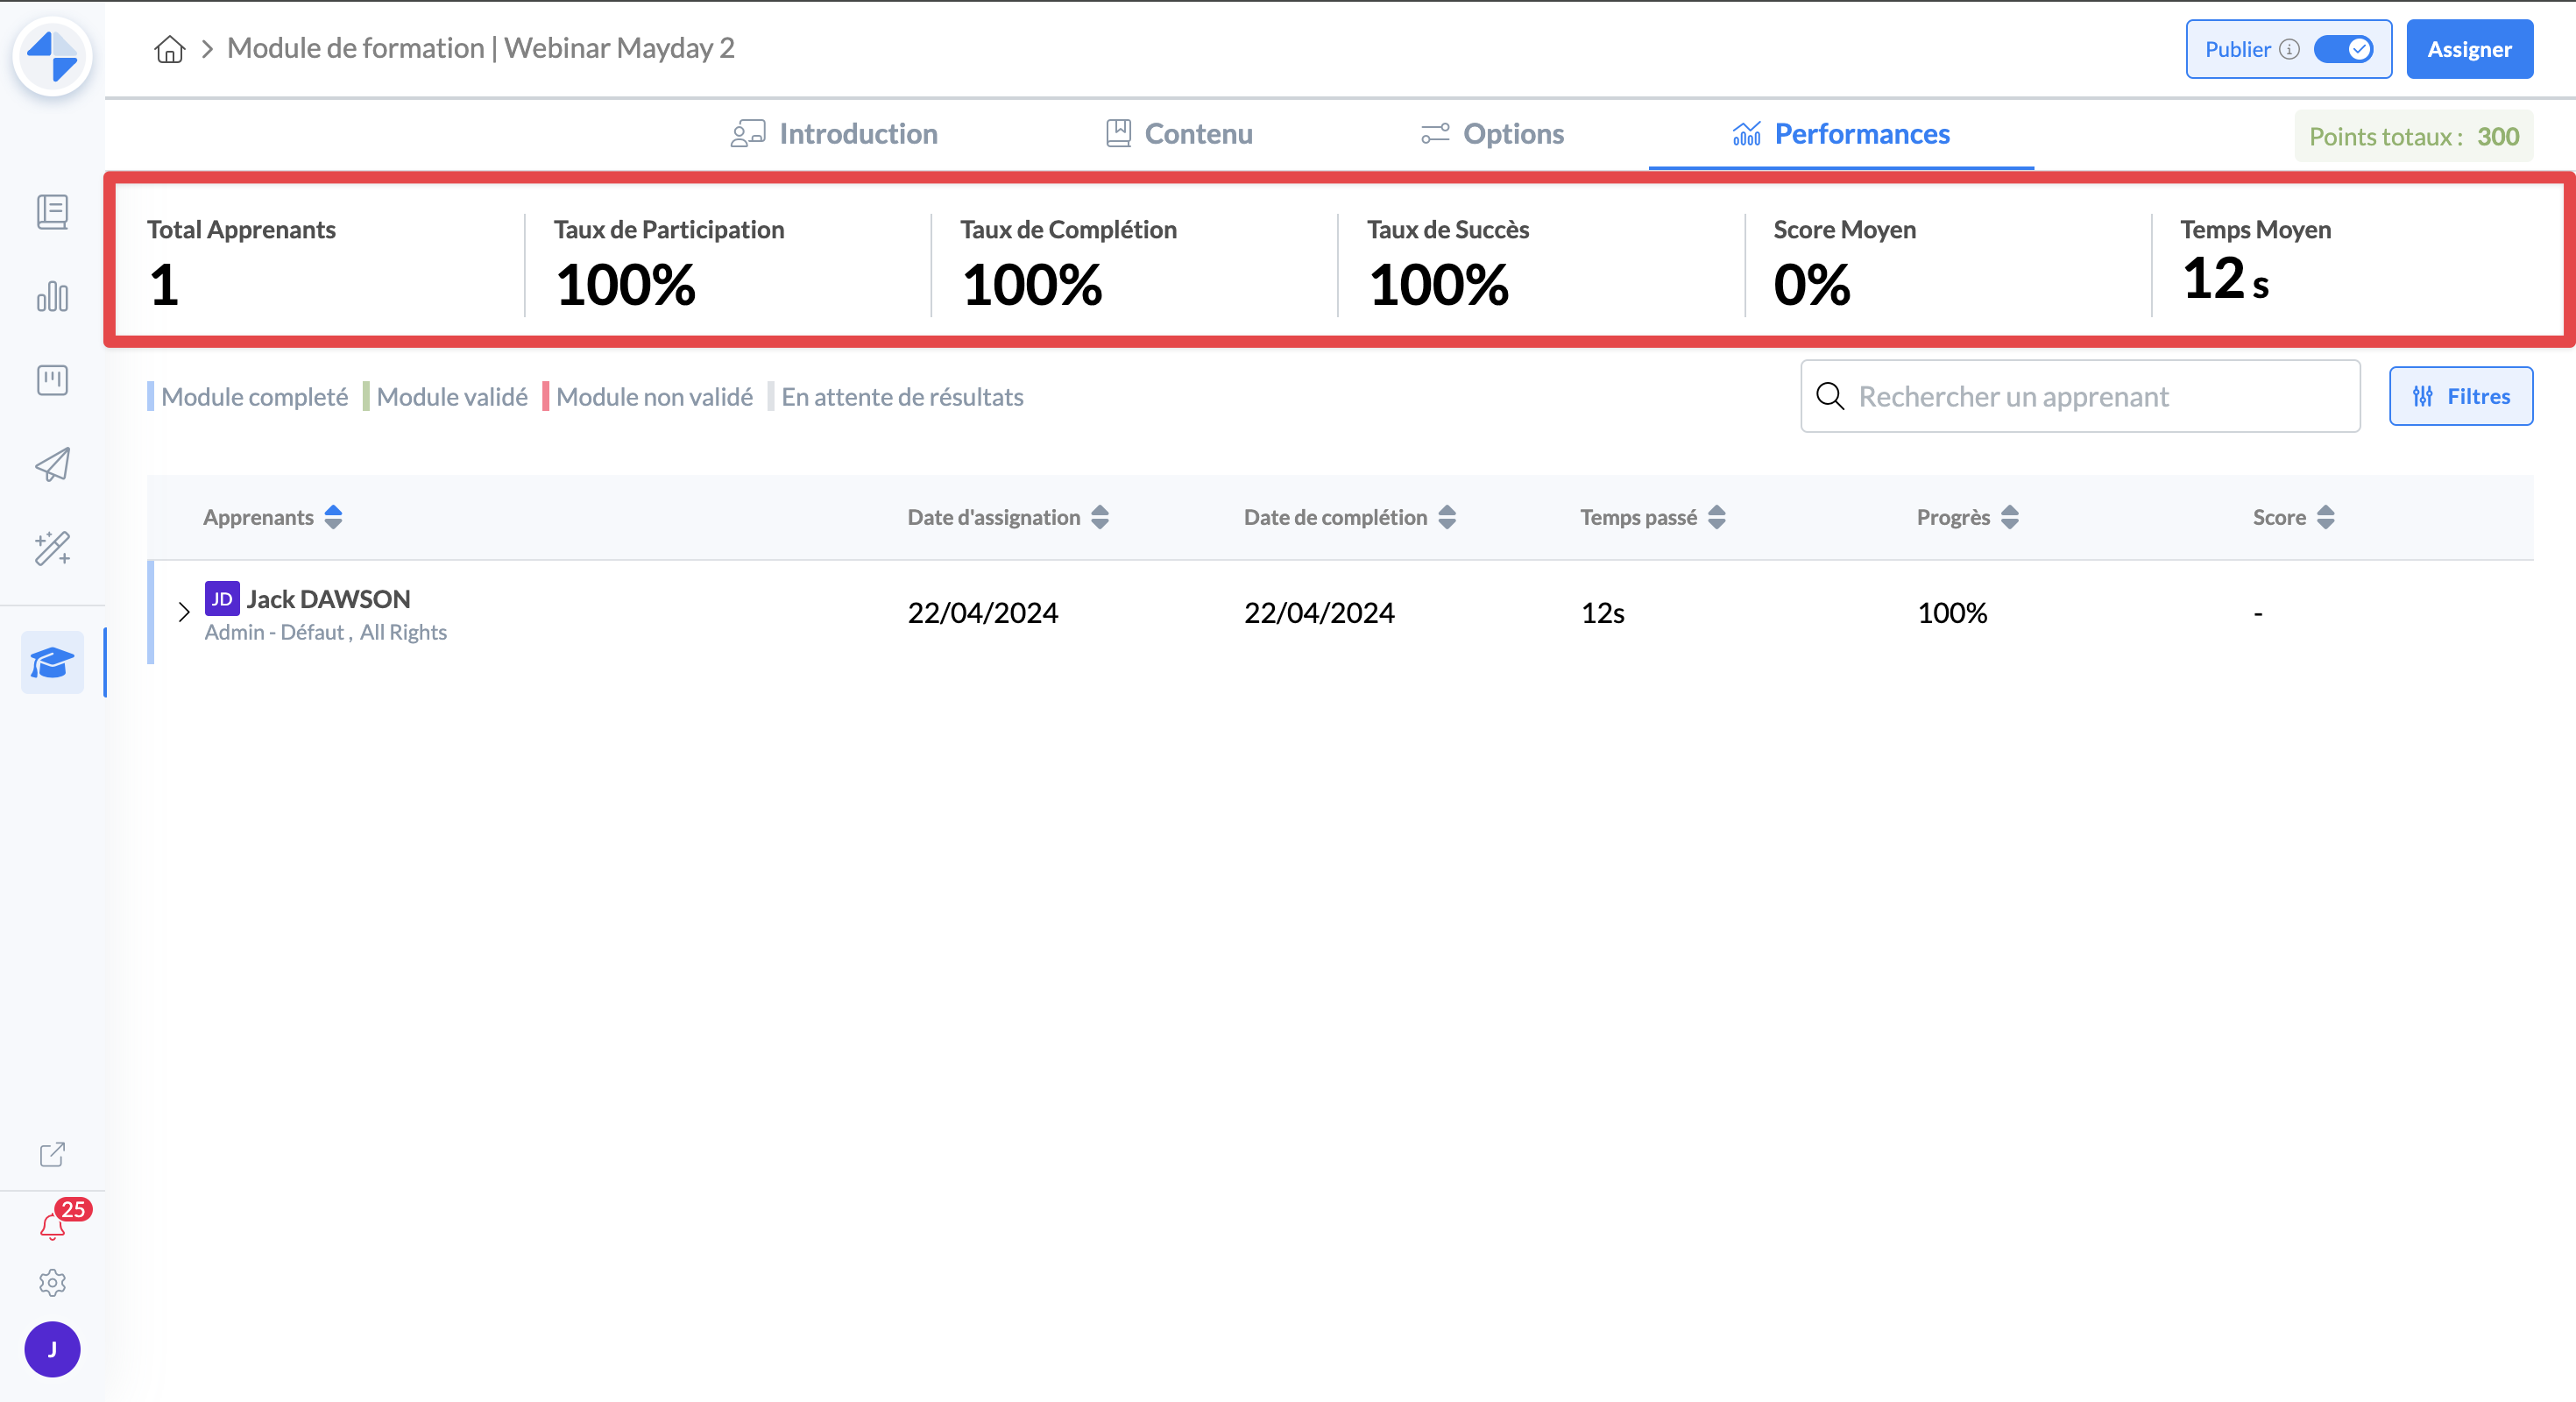Open the Filtres button

pyautogui.click(x=2461, y=396)
